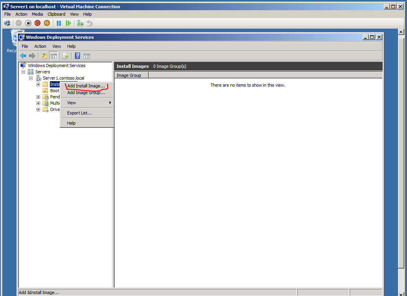Image resolution: width=407 pixels, height=296 pixels.
Task: Open the WDS Help menu
Action: pos(71,46)
